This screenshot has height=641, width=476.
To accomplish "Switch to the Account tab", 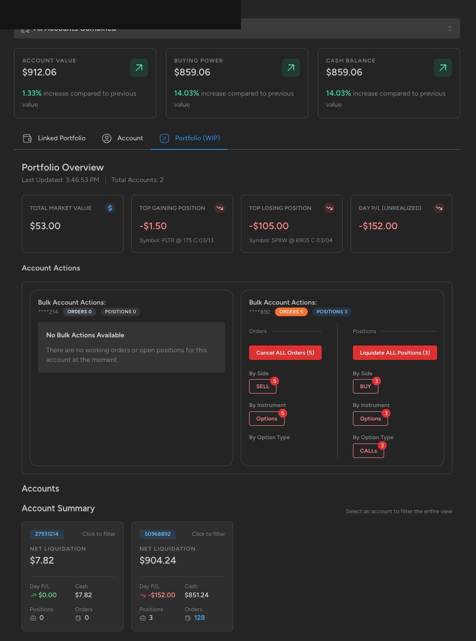I will click(x=130, y=138).
